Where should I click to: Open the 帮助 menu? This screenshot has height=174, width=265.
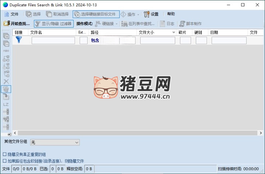tap(171, 14)
